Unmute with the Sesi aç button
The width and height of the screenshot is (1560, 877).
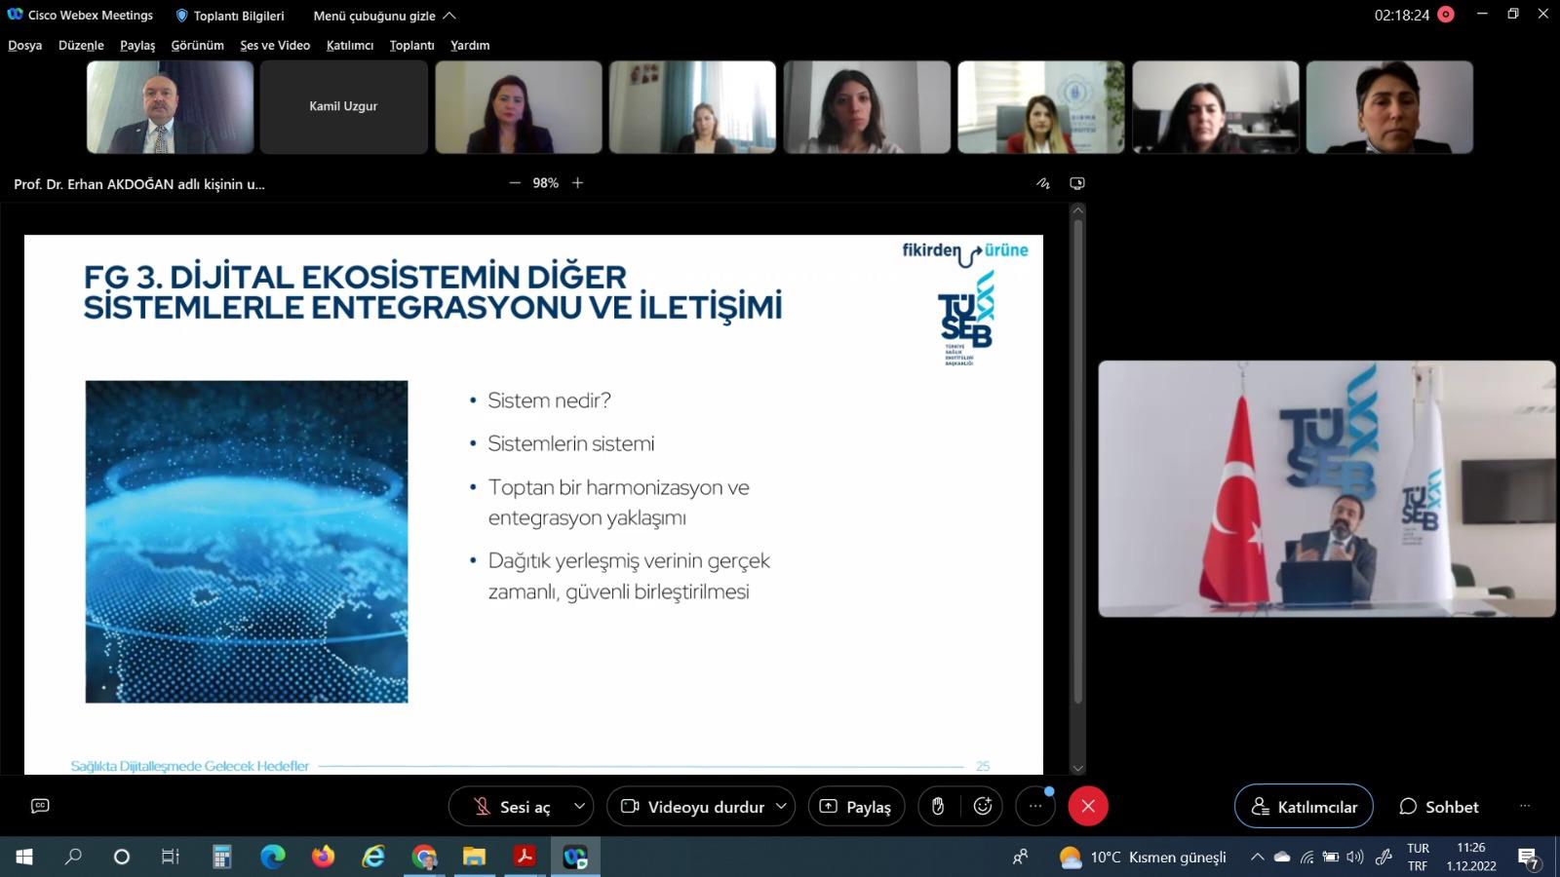(x=513, y=807)
